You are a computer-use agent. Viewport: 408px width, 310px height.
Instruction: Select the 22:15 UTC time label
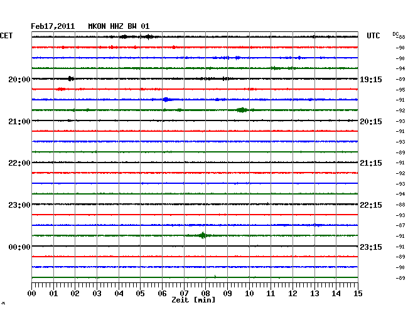coord(371,205)
